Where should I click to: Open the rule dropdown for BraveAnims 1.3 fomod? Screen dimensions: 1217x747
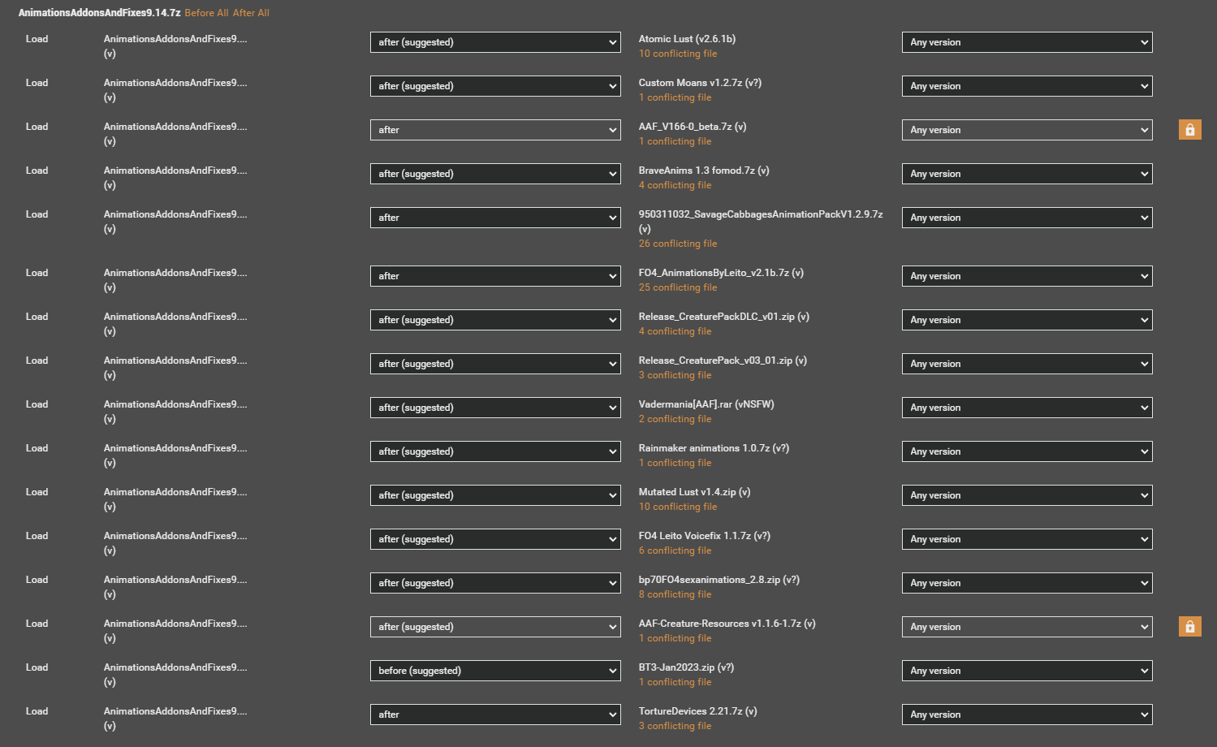point(494,173)
